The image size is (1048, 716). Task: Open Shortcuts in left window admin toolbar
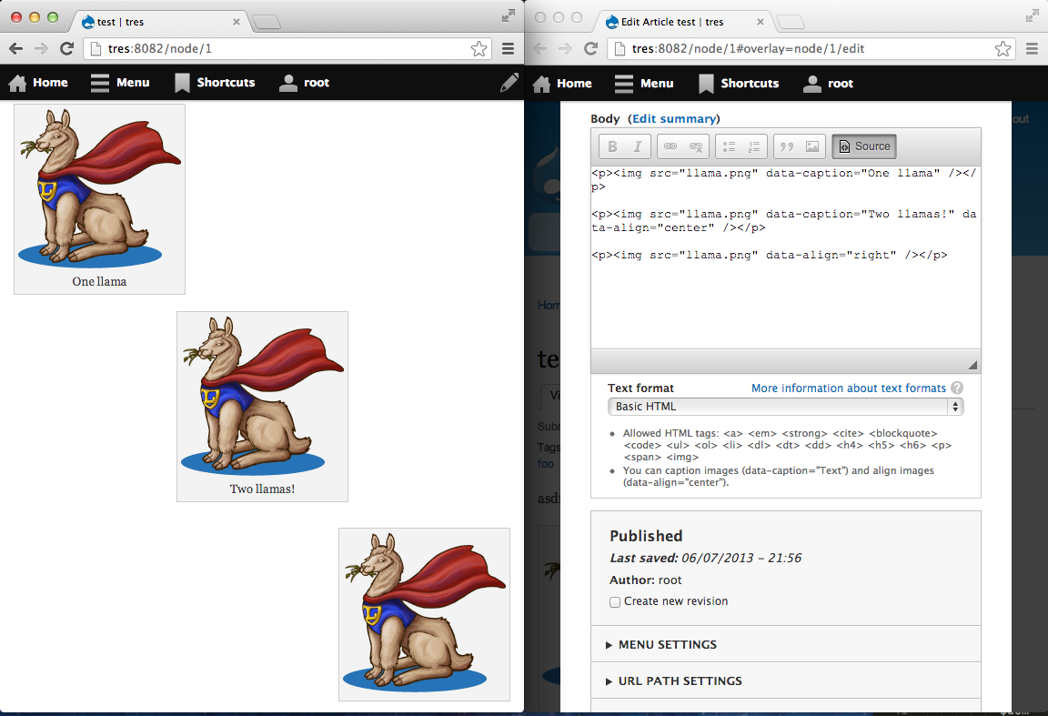[x=216, y=82]
